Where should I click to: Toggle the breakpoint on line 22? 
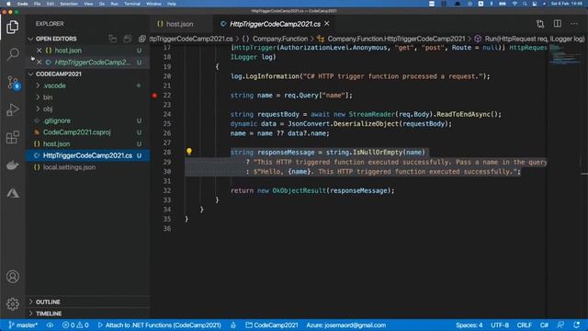[154, 96]
